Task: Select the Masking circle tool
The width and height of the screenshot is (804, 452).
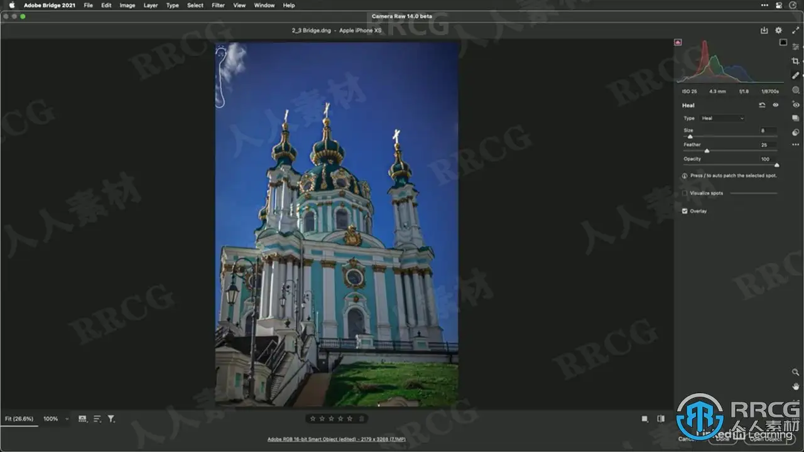Action: tap(796, 90)
